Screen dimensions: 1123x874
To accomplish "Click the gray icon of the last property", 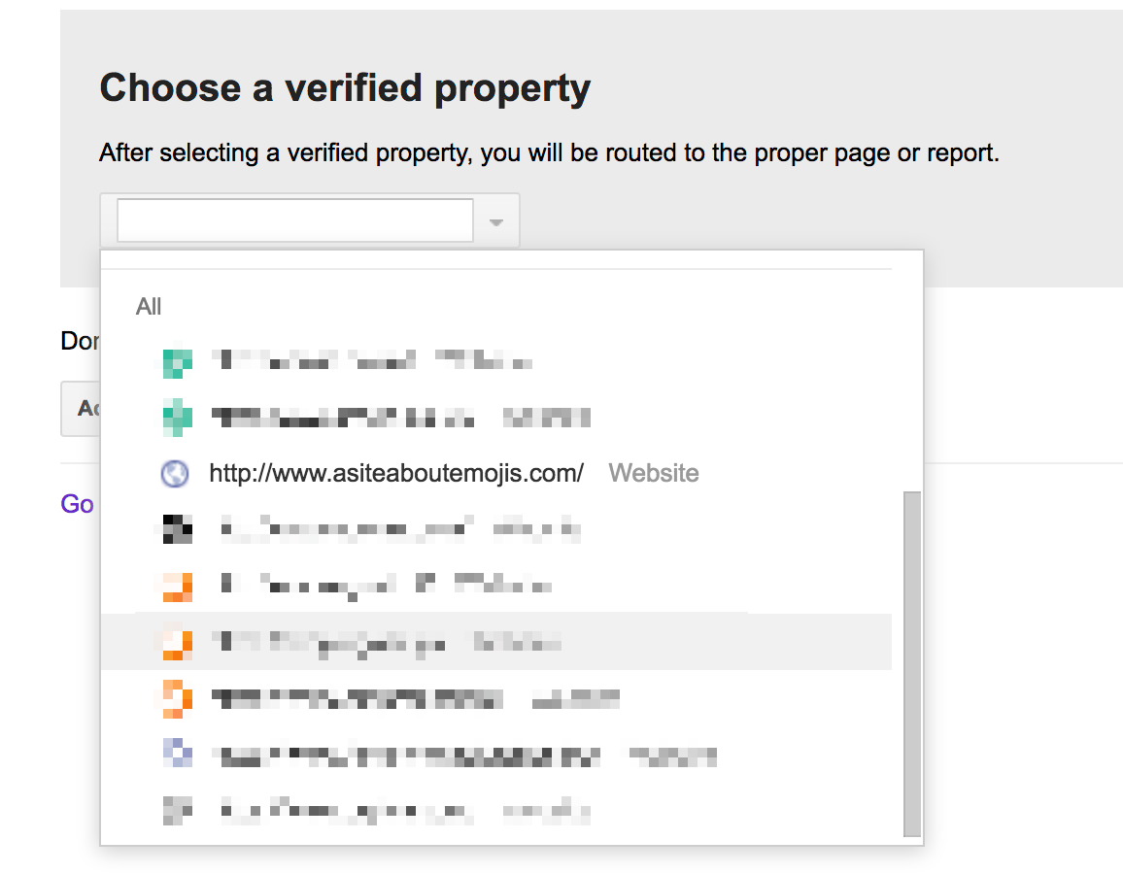I will [x=174, y=810].
